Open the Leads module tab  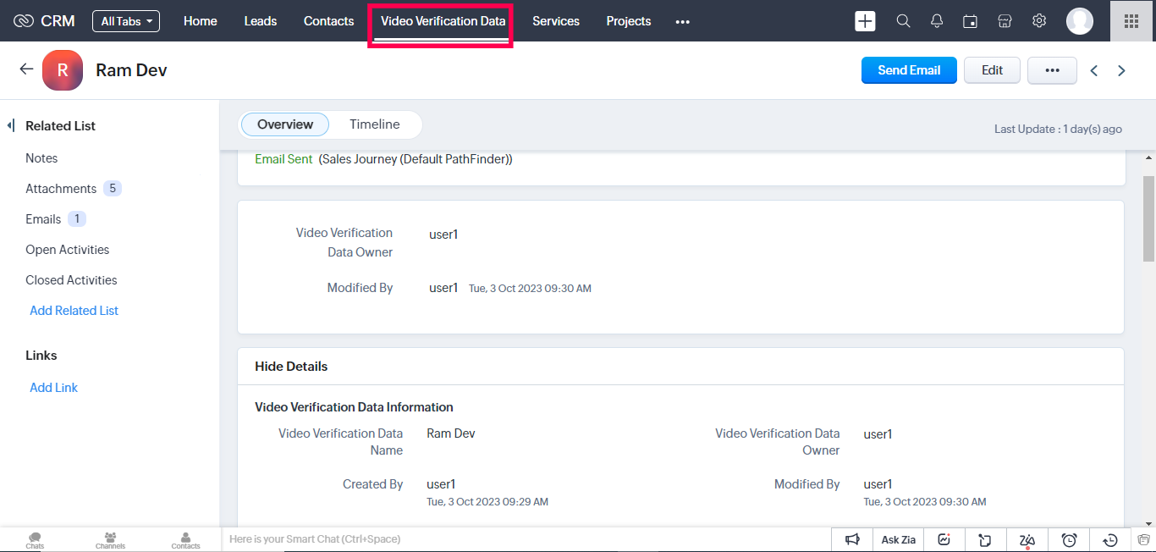click(260, 21)
